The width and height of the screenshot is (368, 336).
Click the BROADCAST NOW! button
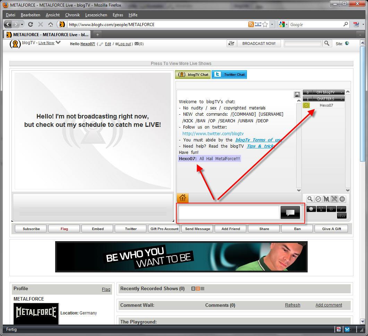click(x=259, y=43)
